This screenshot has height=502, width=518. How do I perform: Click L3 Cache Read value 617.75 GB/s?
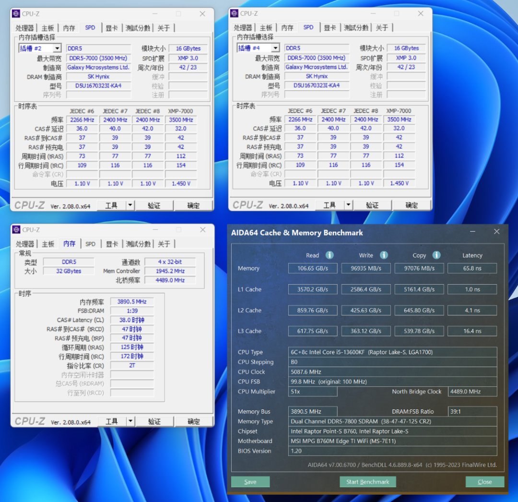click(x=313, y=331)
